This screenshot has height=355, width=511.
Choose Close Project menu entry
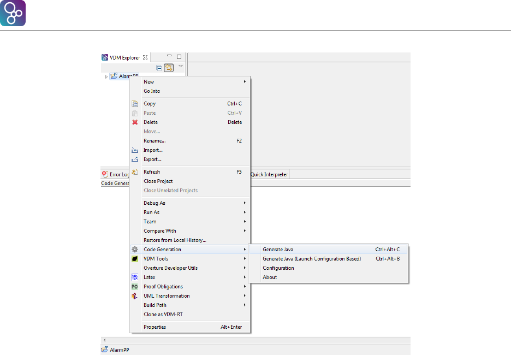(x=190, y=181)
